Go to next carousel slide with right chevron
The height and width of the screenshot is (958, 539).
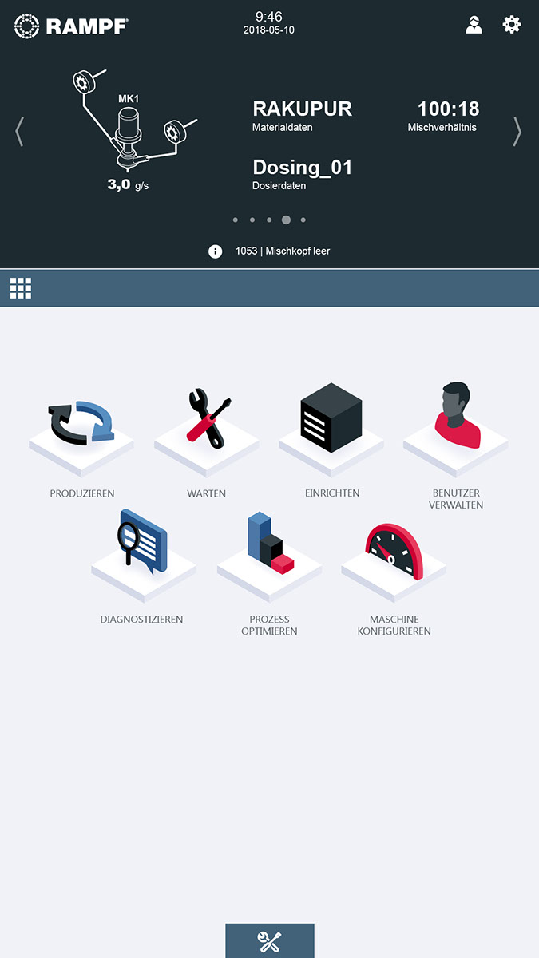tap(517, 132)
